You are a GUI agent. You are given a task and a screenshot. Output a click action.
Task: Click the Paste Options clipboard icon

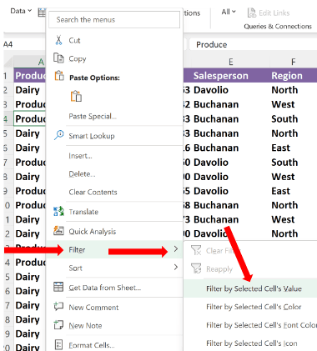coord(59,76)
